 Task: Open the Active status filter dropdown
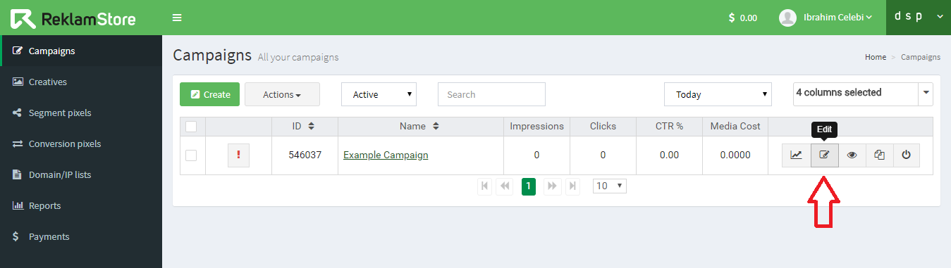click(x=379, y=94)
